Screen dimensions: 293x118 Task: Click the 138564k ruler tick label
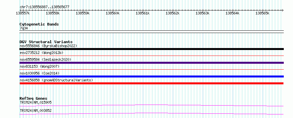[232, 13]
